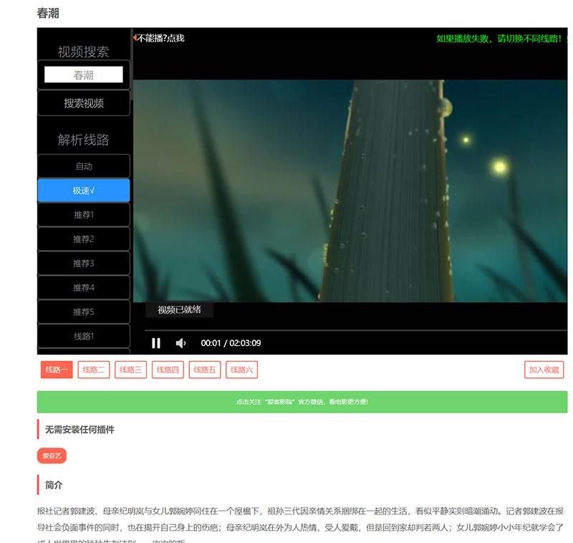Switch to the 线路二 source tab
The height and width of the screenshot is (543, 573).
94,370
